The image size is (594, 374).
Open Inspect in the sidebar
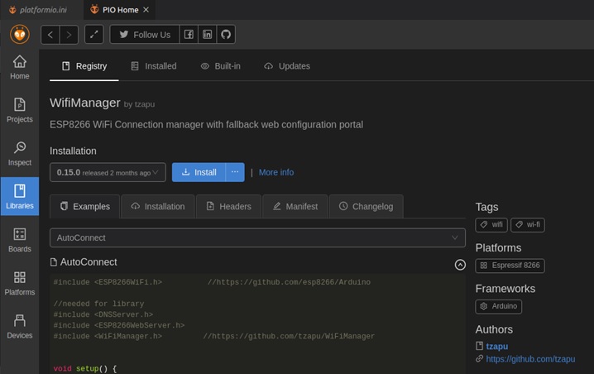(20, 153)
